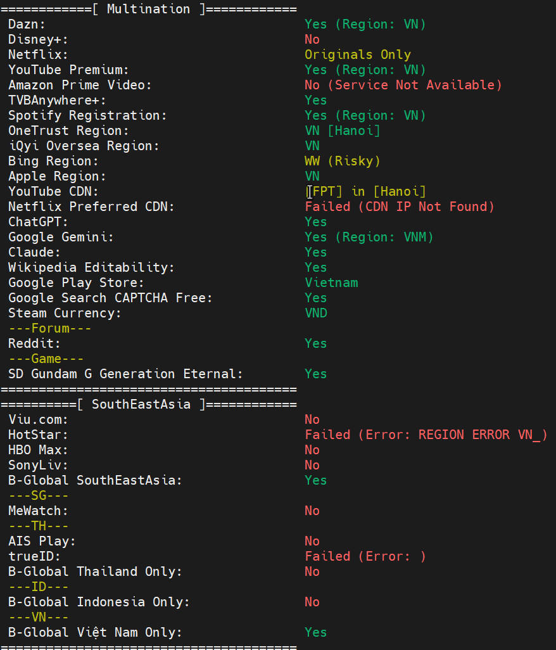556x650 pixels.
Task: Click the SouthEastAsia section header
Action: (148, 404)
